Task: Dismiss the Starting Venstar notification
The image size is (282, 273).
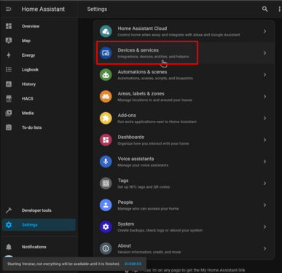Action: coord(133,264)
